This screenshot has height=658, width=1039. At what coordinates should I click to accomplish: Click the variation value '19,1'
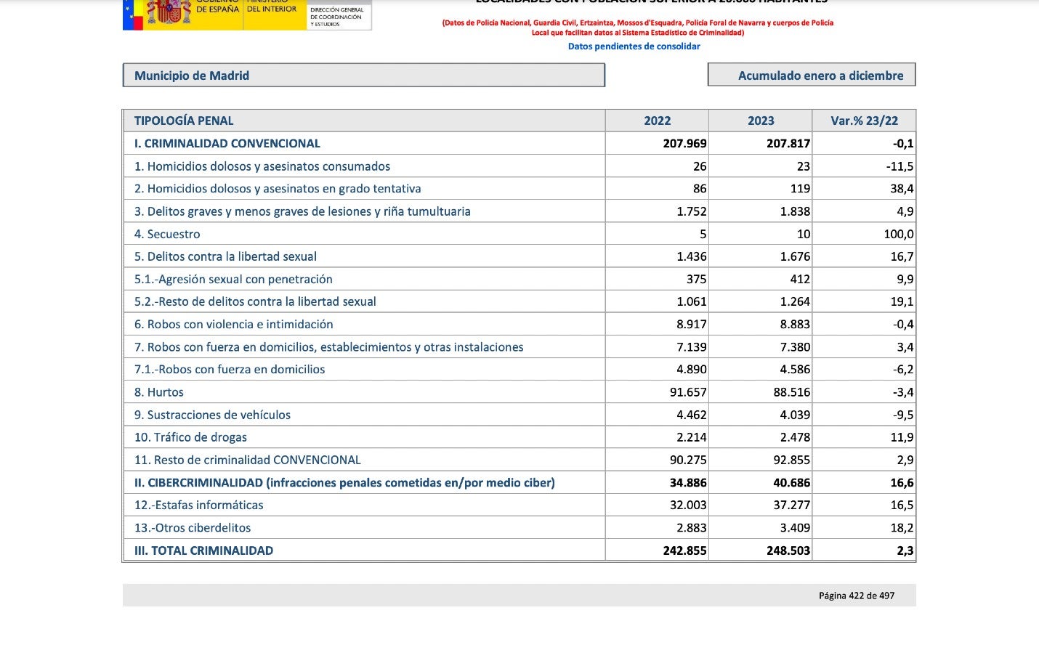pyautogui.click(x=902, y=301)
